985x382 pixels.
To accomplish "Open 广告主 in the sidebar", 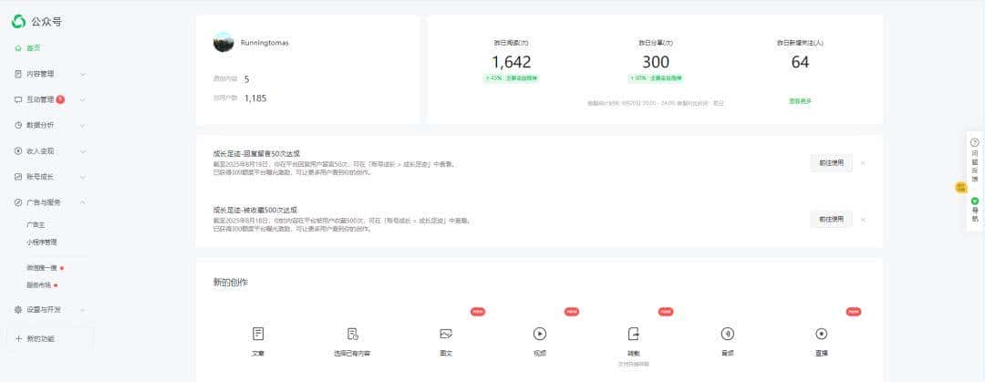I will (x=36, y=224).
